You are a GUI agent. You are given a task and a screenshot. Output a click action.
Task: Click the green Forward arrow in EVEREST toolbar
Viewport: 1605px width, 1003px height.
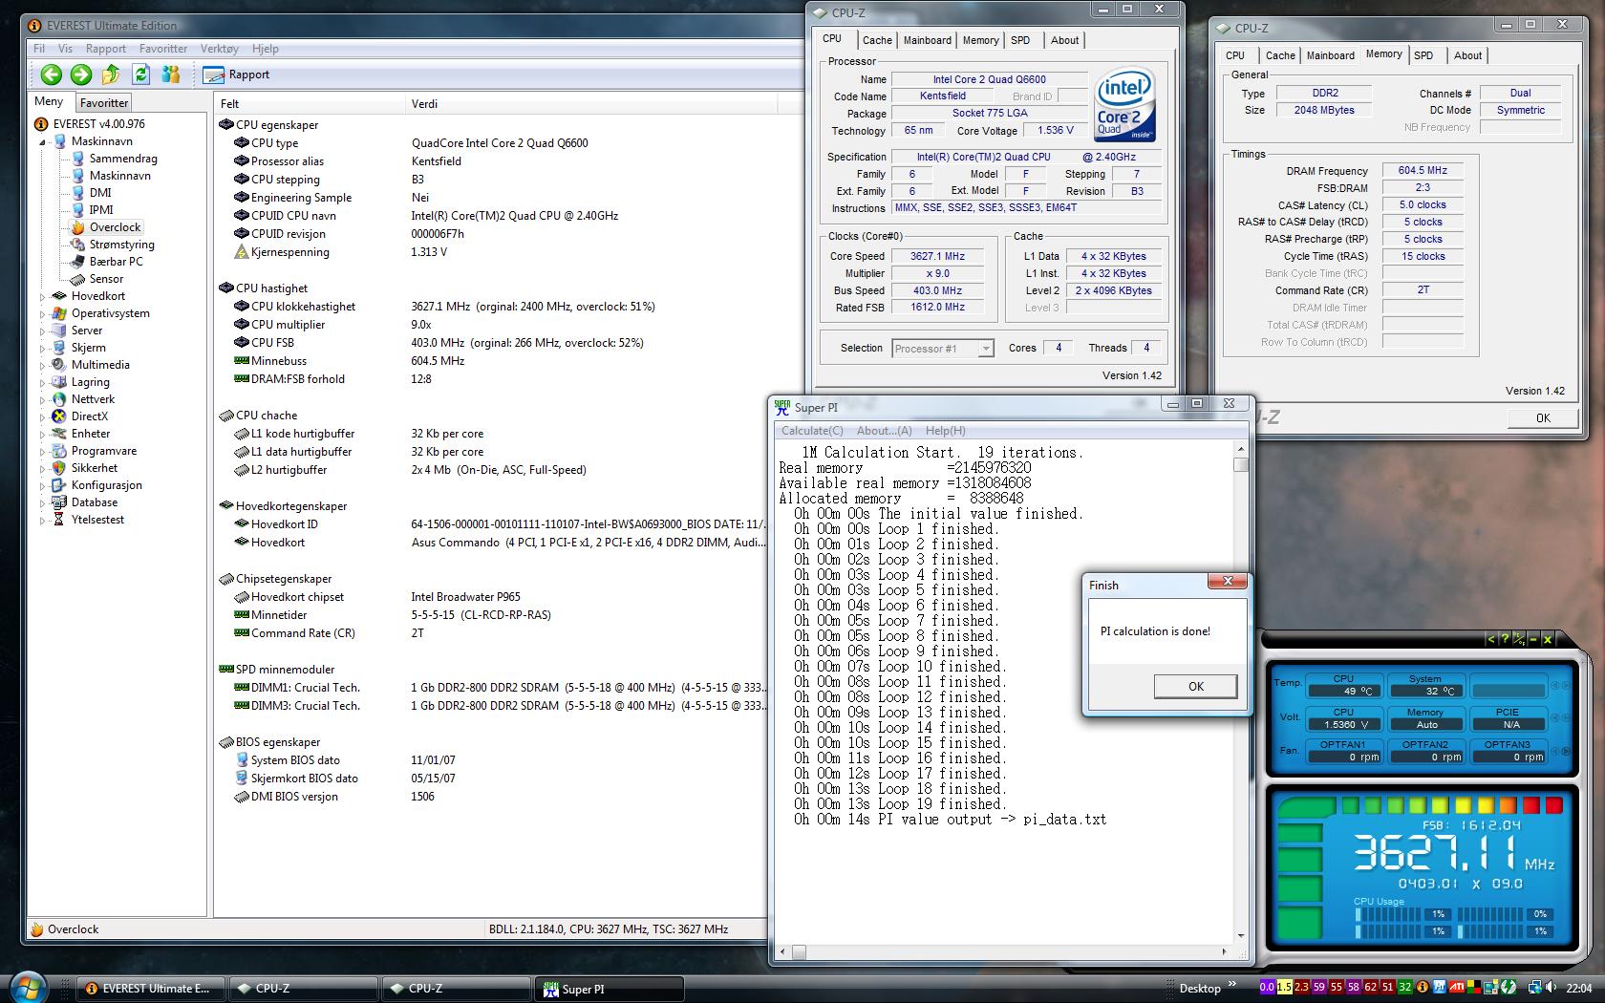tap(81, 75)
